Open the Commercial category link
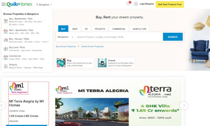210x126 pixels. [x=15, y=56]
